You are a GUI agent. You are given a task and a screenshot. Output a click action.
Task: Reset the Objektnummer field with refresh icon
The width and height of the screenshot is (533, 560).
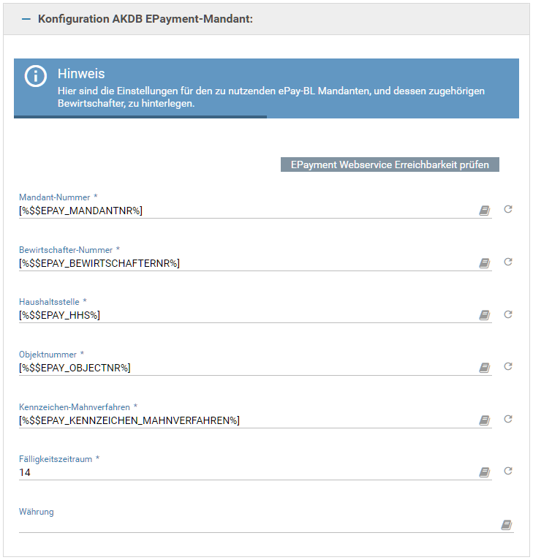(508, 366)
